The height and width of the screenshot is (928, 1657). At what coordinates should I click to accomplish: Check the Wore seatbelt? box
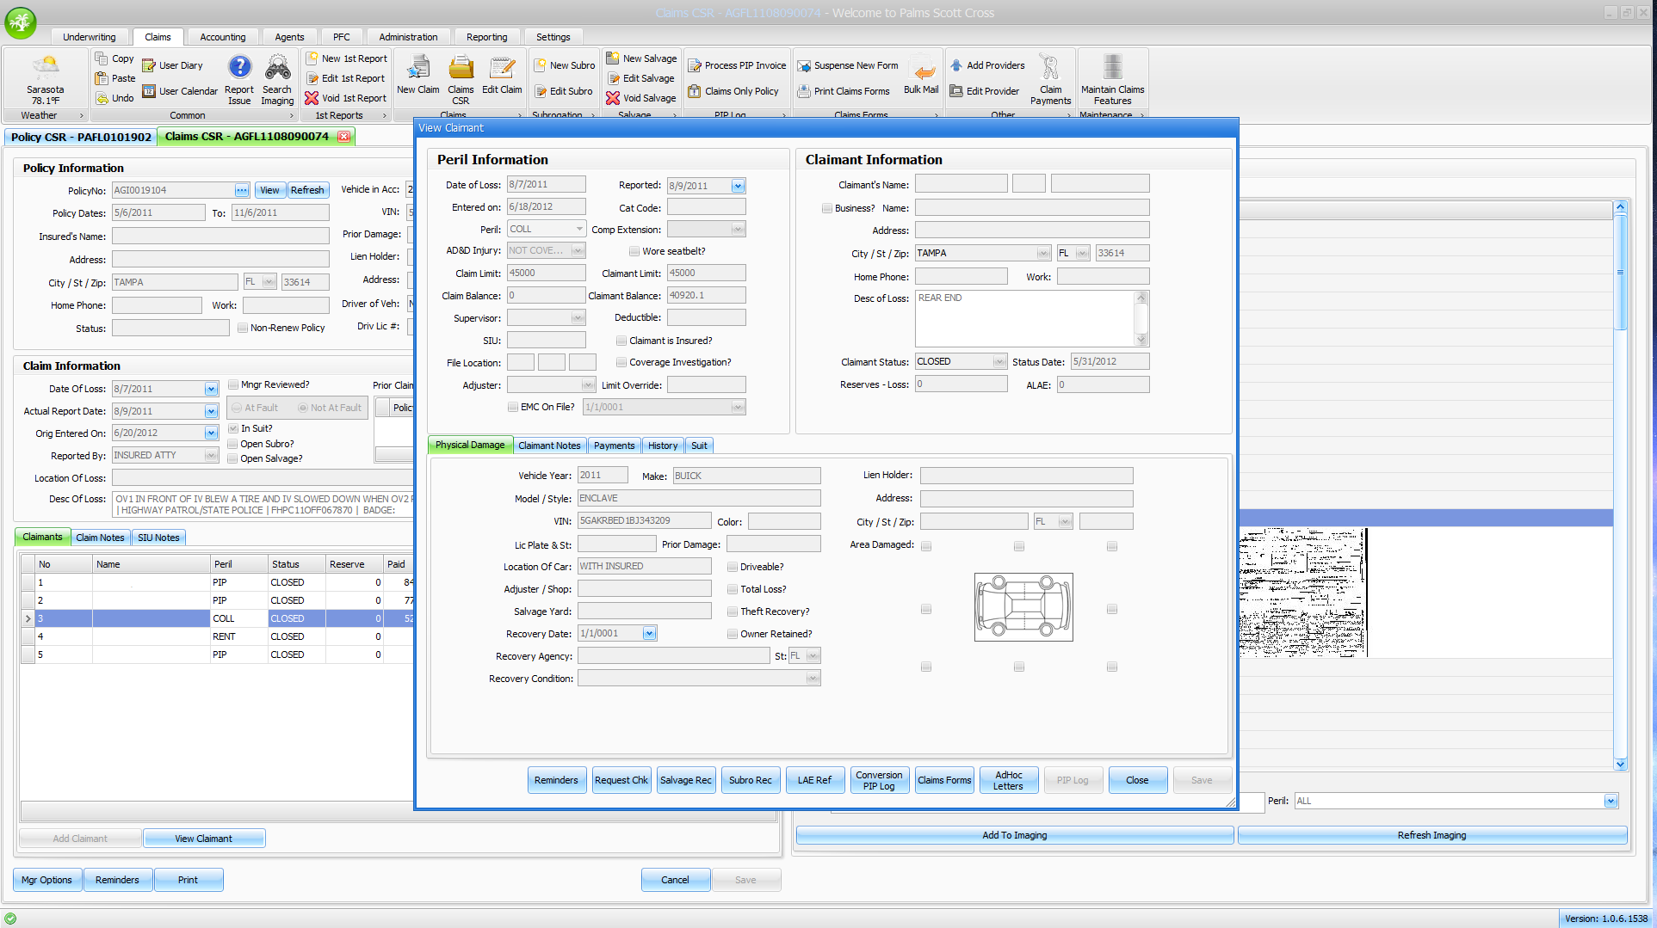pos(634,251)
